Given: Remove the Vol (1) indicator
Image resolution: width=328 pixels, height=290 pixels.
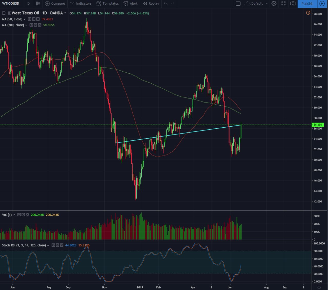Looking at the screenshot, I should tap(27, 215).
